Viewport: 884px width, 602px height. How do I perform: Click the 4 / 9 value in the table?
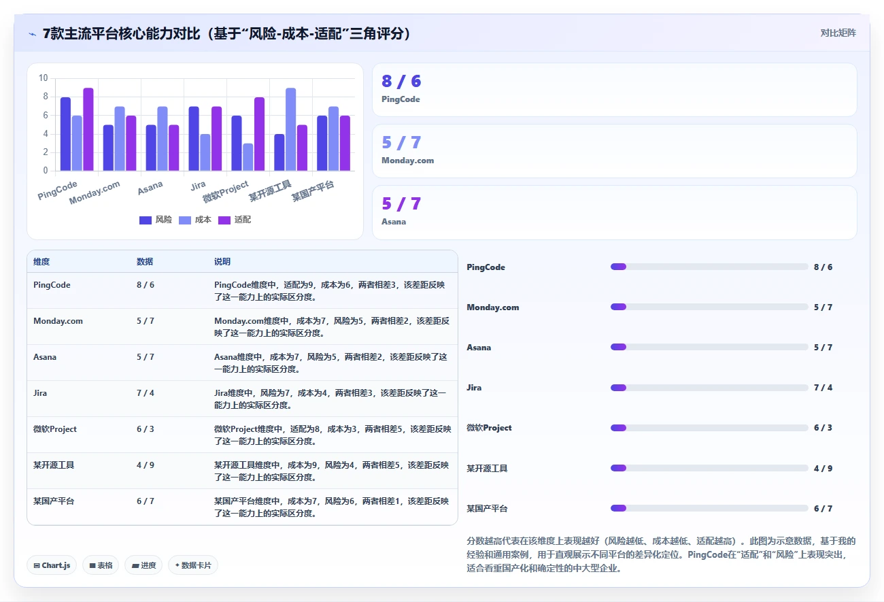tap(146, 465)
